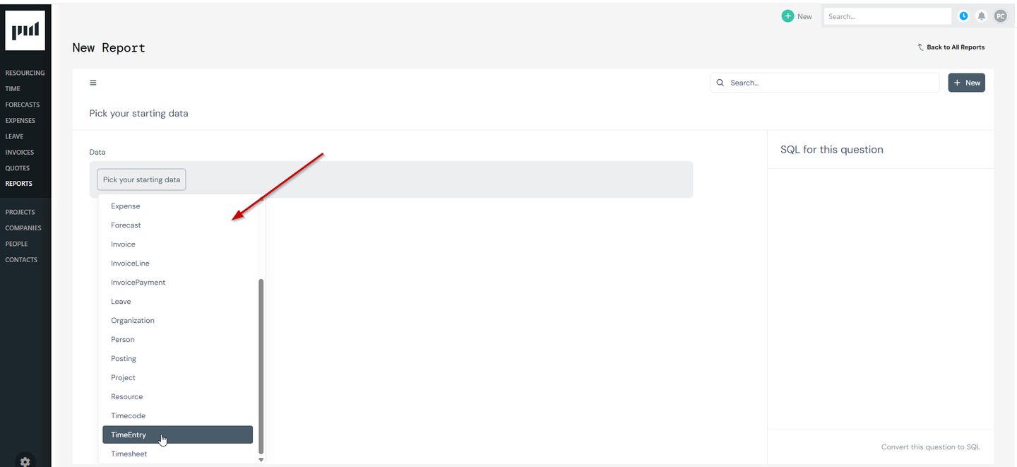
Task: Open the settings gear at the bottom left
Action: pyautogui.click(x=25, y=461)
